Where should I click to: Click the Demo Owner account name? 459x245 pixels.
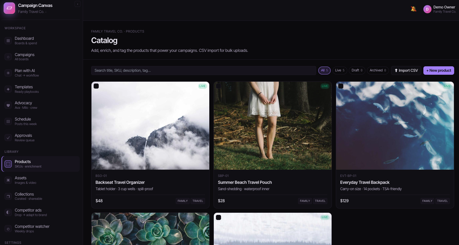pos(444,7)
